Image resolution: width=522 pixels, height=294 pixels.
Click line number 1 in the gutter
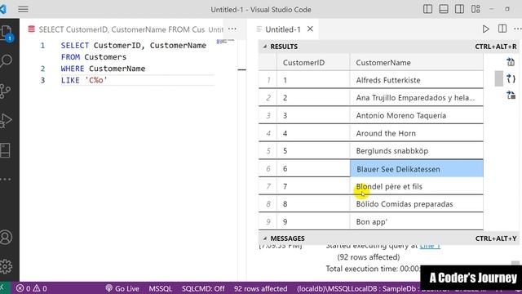(42, 46)
